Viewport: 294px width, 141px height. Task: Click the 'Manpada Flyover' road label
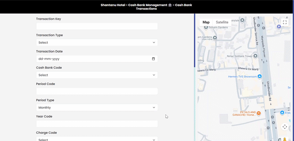click(x=263, y=46)
